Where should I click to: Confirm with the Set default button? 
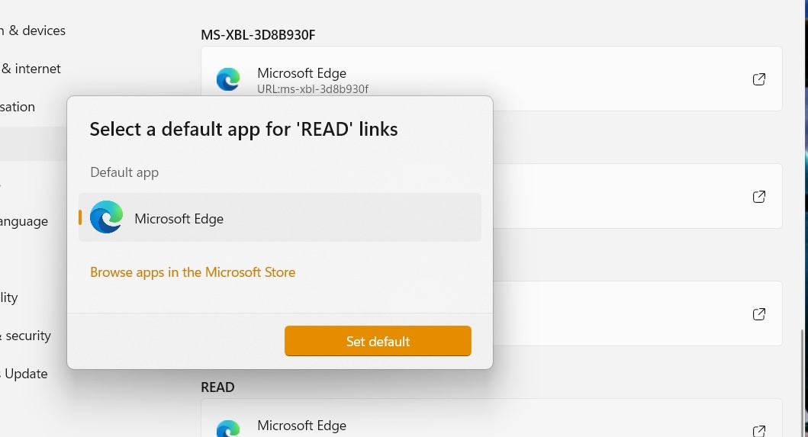click(x=378, y=341)
